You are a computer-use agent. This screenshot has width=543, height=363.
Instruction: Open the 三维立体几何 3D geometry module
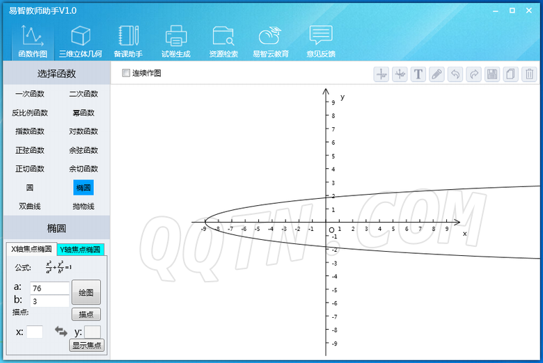(80, 41)
